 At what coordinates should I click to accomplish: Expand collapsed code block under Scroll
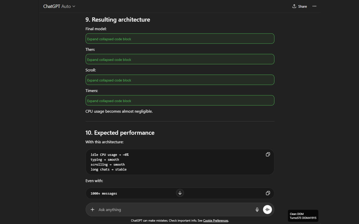point(180,80)
